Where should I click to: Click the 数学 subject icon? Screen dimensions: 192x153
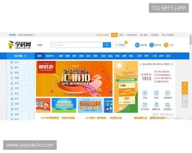tap(12, 68)
